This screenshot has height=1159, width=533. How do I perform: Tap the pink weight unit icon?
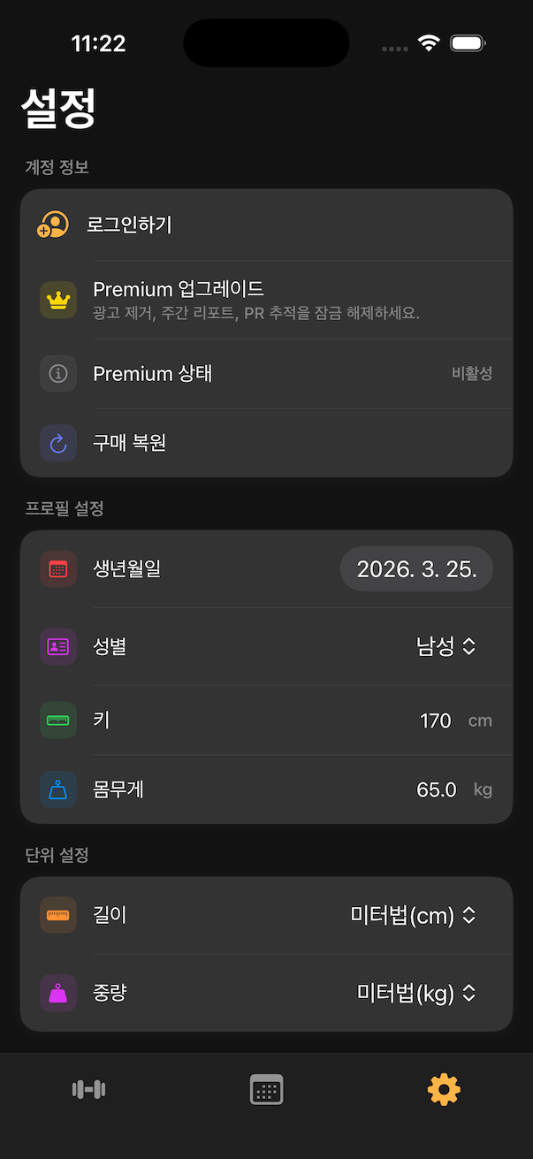coord(58,993)
